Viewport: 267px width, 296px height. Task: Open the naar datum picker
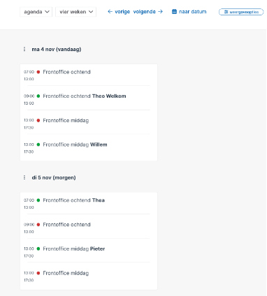[x=189, y=12]
